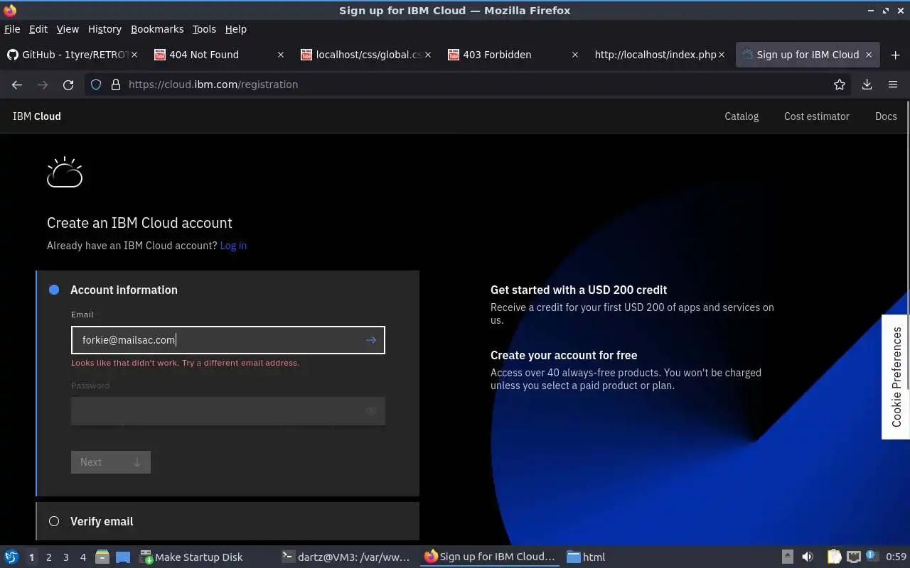Click the clock showing 0:59
This screenshot has height=568, width=910.
pyautogui.click(x=896, y=557)
